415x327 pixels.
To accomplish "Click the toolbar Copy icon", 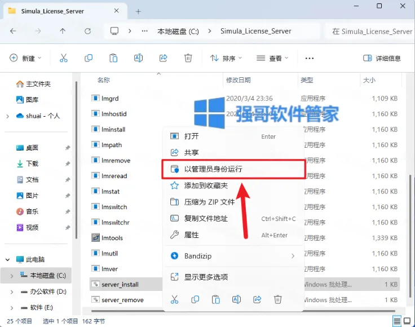I will point(89,58).
